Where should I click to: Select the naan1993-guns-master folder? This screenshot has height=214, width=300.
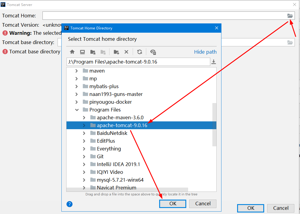tap(116, 94)
